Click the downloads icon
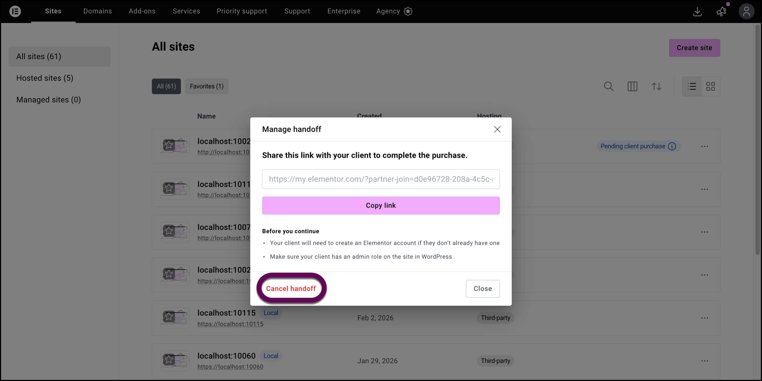Image resolution: width=762 pixels, height=381 pixels. click(697, 12)
